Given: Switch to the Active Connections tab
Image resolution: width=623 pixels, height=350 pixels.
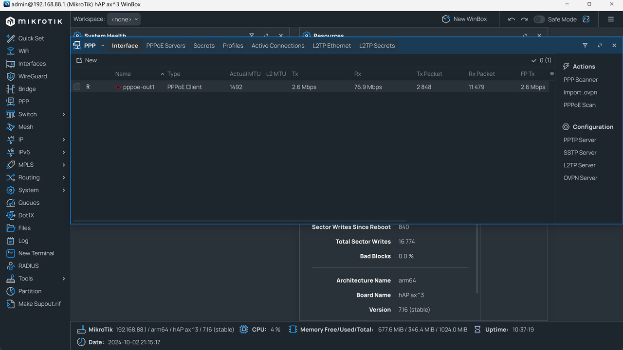Looking at the screenshot, I should point(278,46).
